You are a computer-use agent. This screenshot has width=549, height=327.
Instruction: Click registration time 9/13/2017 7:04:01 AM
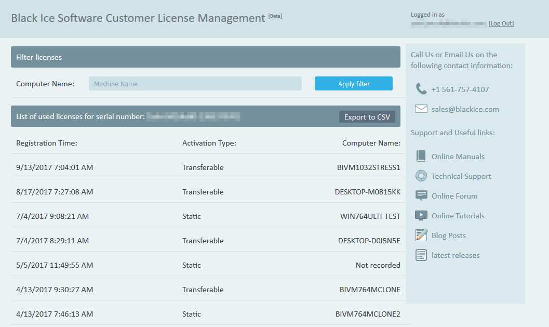pyautogui.click(x=55, y=167)
